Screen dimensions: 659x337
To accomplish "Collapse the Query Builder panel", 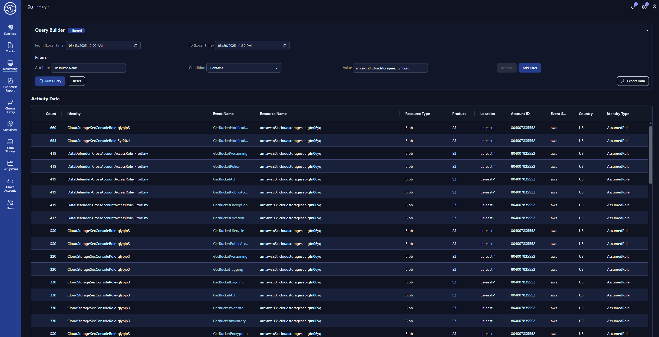I will pos(647,30).
